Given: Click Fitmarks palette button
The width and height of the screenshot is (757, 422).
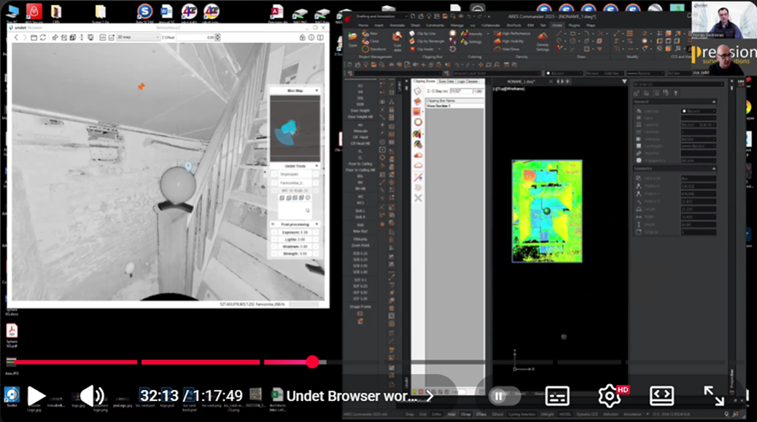Looking at the screenshot, I should pyautogui.click(x=360, y=239).
